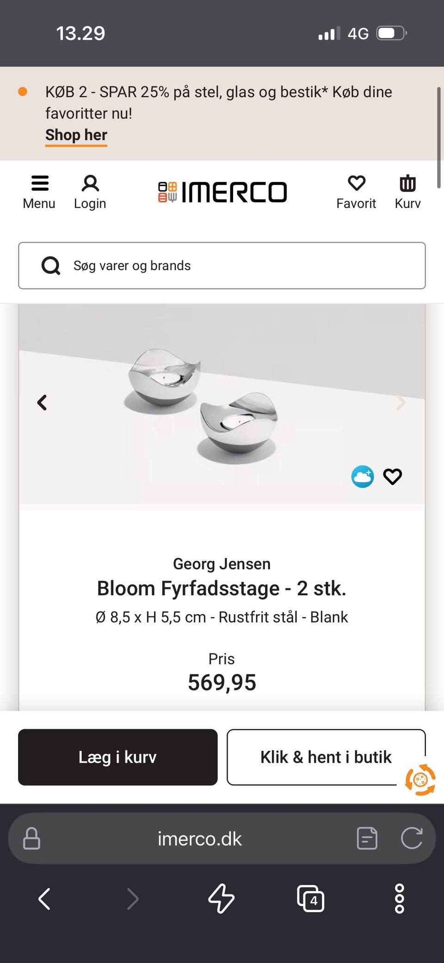Open the hamburger Menu icon

(x=40, y=184)
